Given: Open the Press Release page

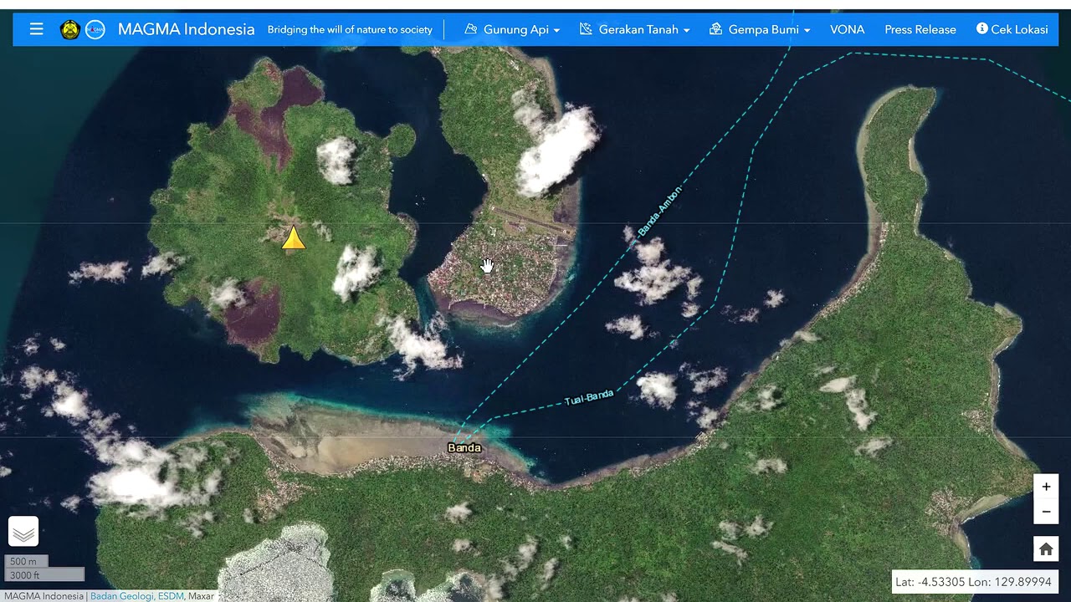Looking at the screenshot, I should tap(920, 29).
